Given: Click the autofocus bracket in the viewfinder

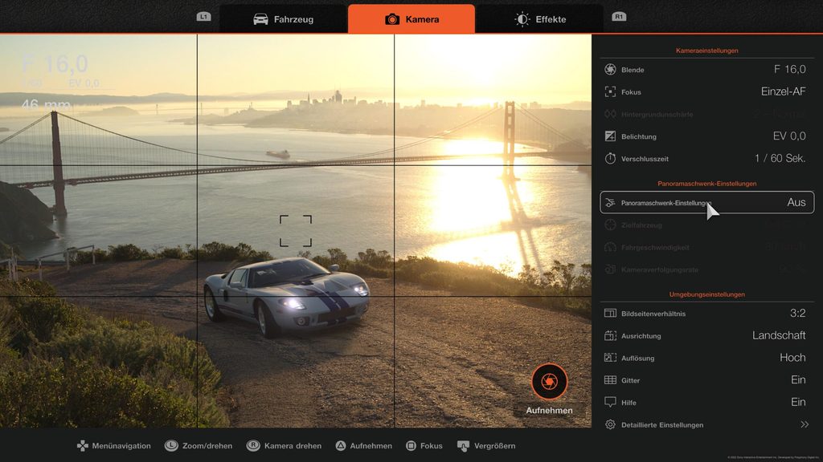Looking at the screenshot, I should tap(296, 231).
